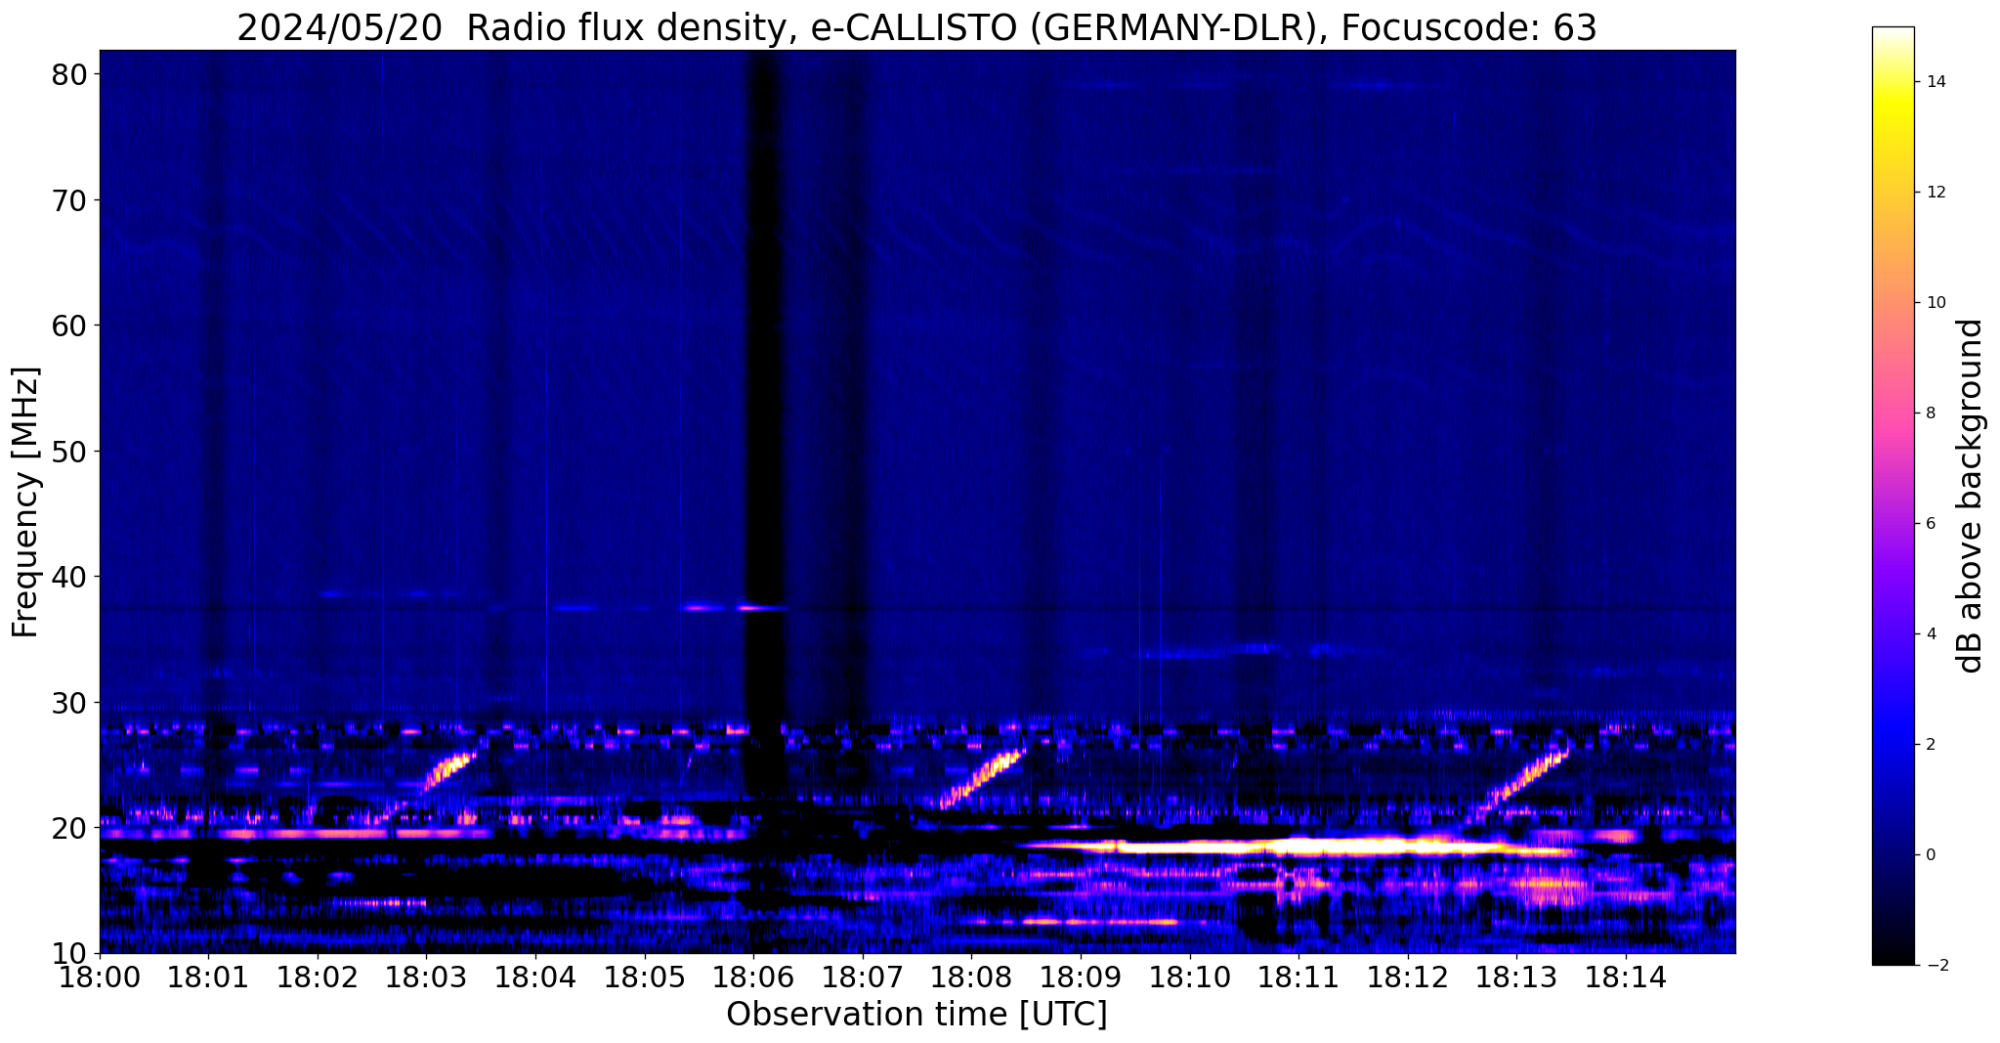Click the 18:05 time tick label
Viewport: 2000px width, 1043px height.
(645, 977)
